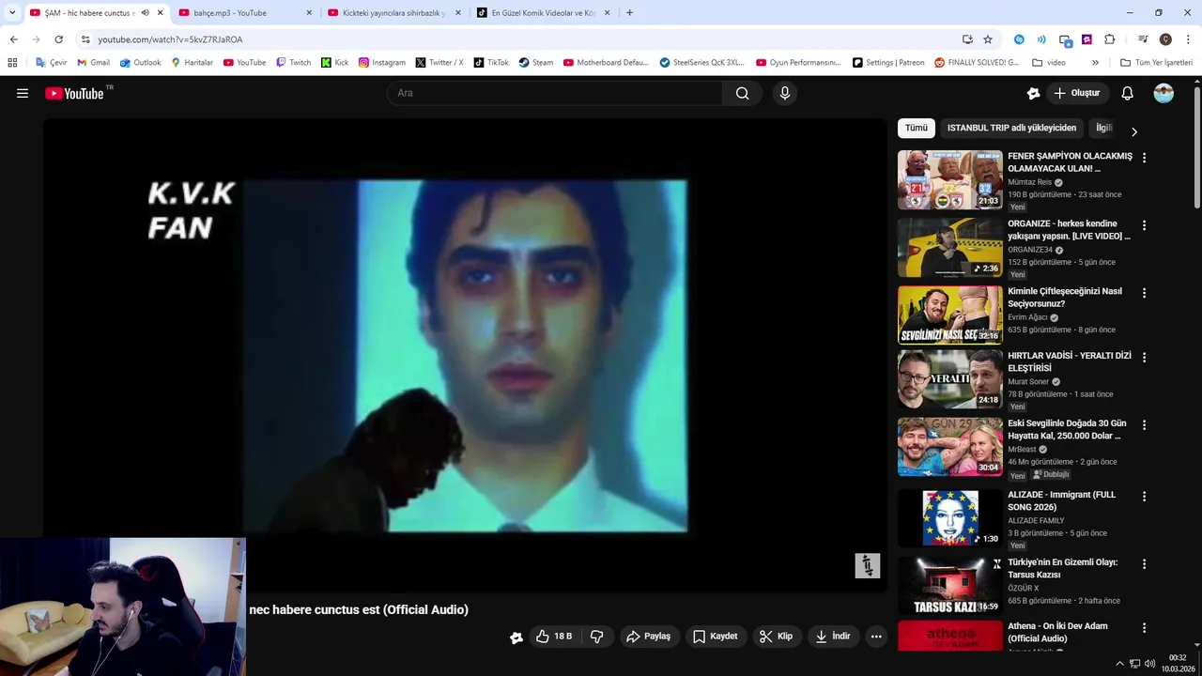Open the Tarsus Kazısı video thumbnail
1202x676 pixels.
pos(949,586)
